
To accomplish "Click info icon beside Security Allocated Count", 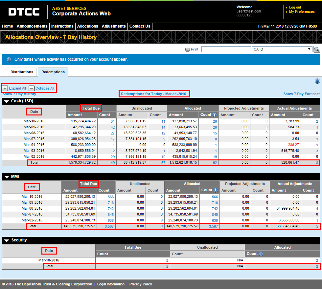I will click(261, 254).
